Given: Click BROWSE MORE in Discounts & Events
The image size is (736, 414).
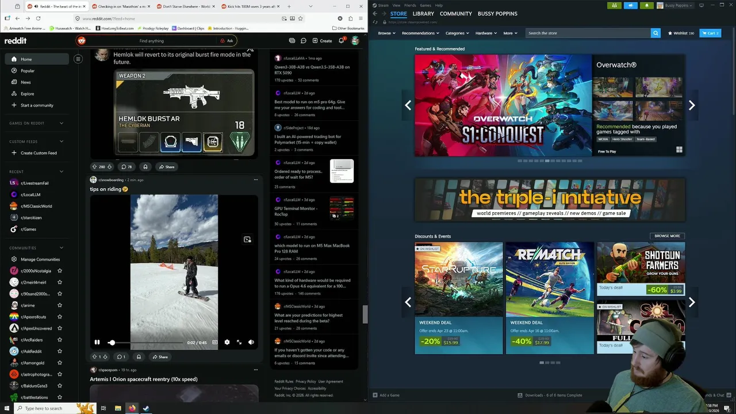Looking at the screenshot, I should [667, 236].
